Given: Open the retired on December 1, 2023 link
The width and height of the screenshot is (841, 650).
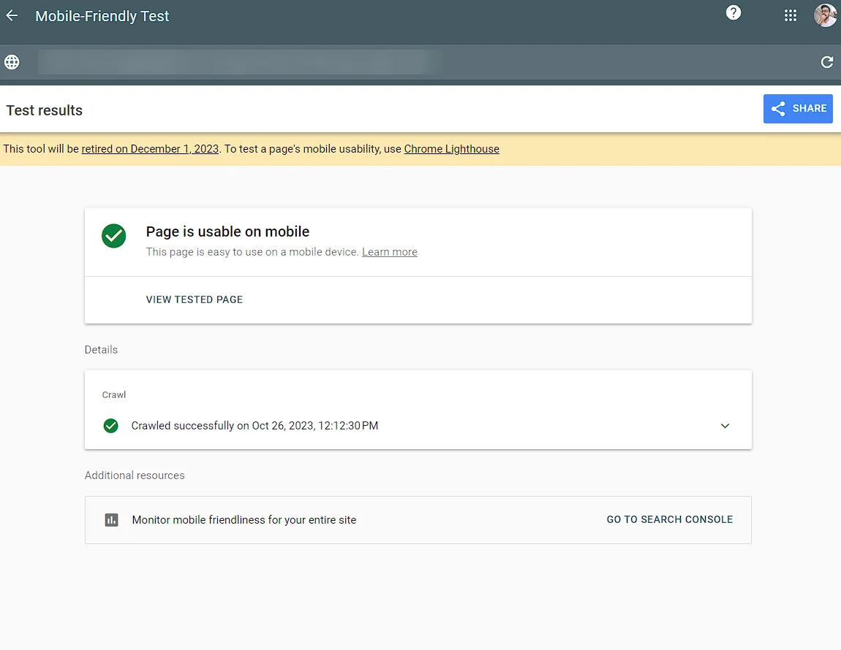Looking at the screenshot, I should tap(150, 149).
